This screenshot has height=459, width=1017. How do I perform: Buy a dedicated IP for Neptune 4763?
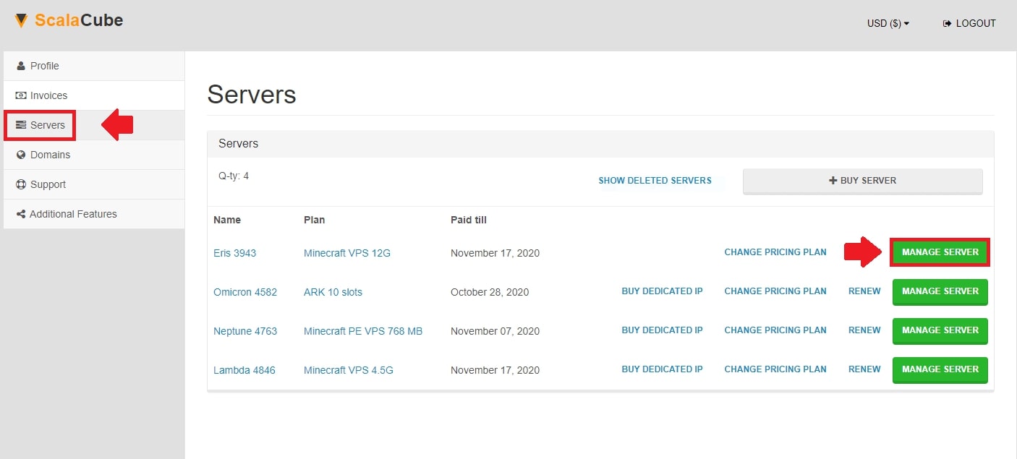[x=662, y=330]
